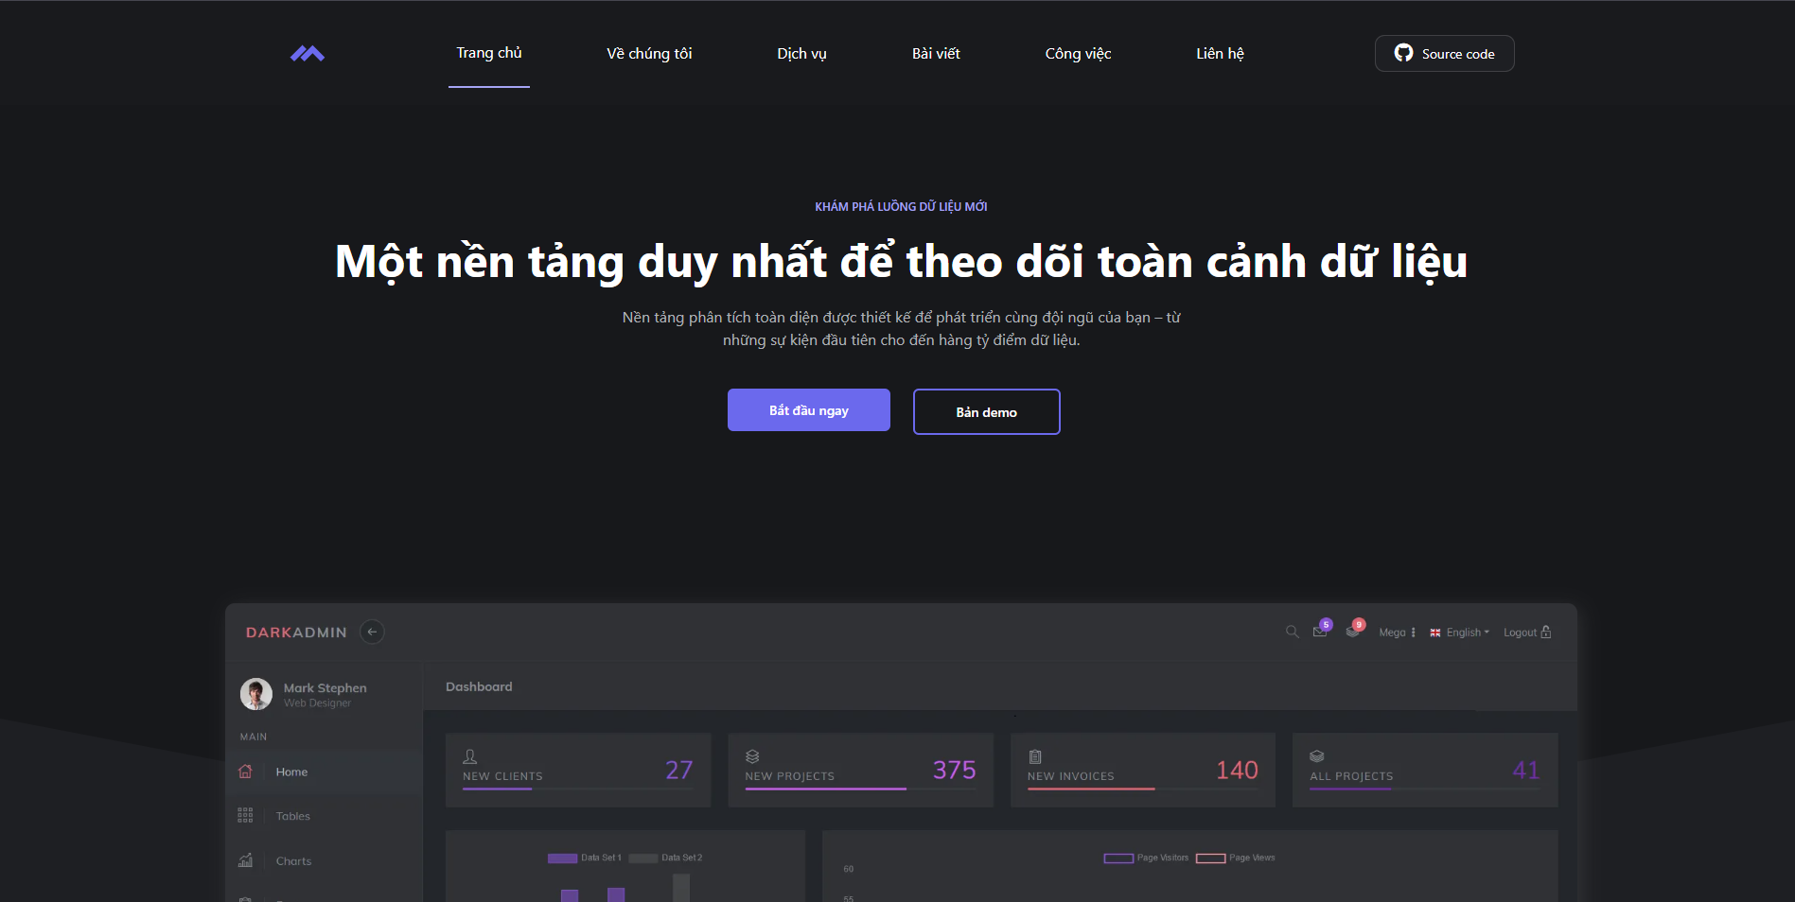Click the purple logo icon in the navbar
Viewport: 1795px width, 902px height.
308,54
